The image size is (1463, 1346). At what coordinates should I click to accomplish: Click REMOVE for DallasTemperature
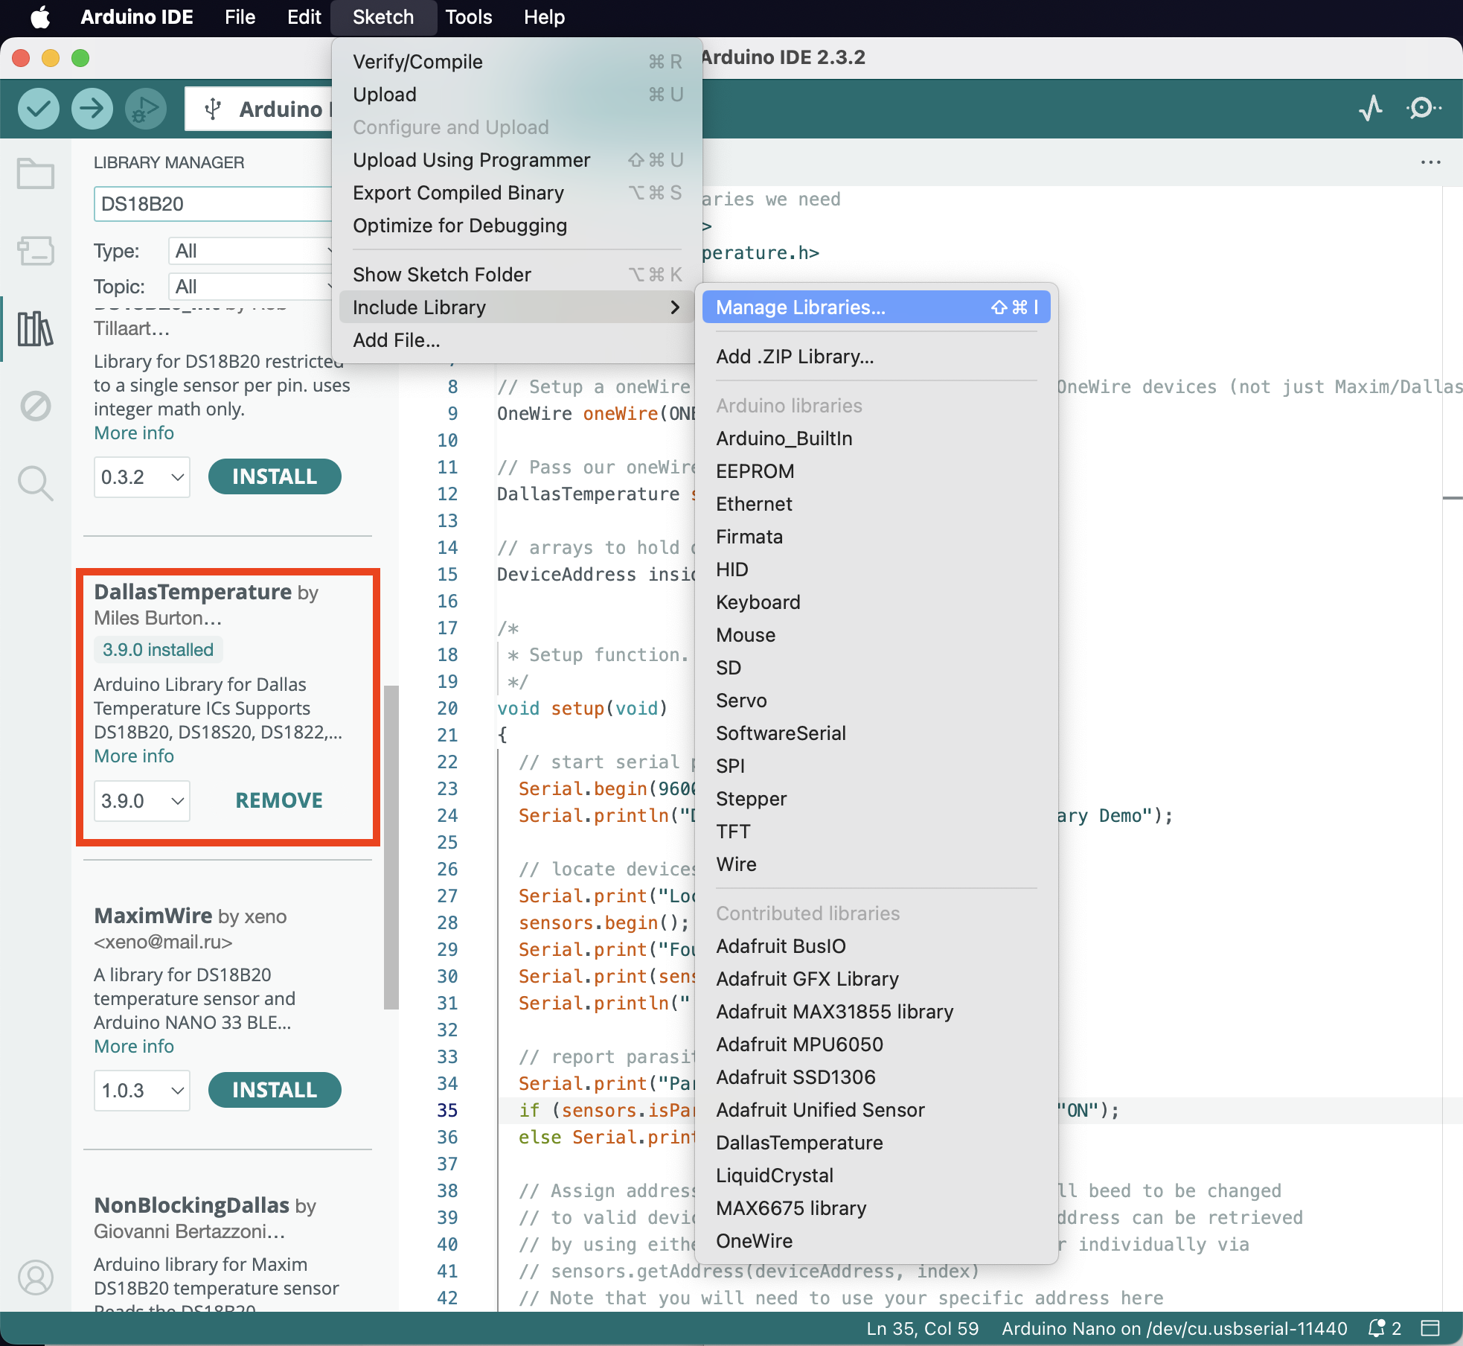[x=279, y=800]
